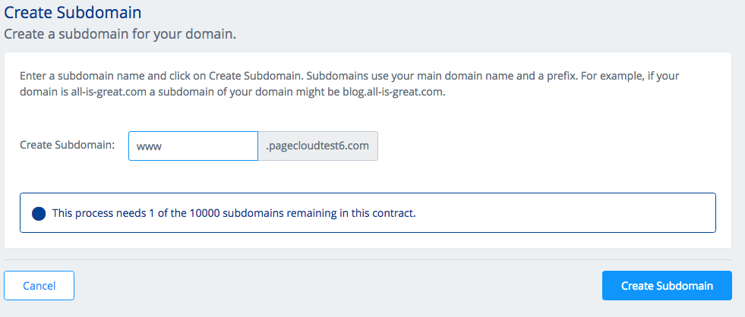The width and height of the screenshot is (745, 317).
Task: Click 'This process needs 1' notice text
Action: tap(101, 213)
